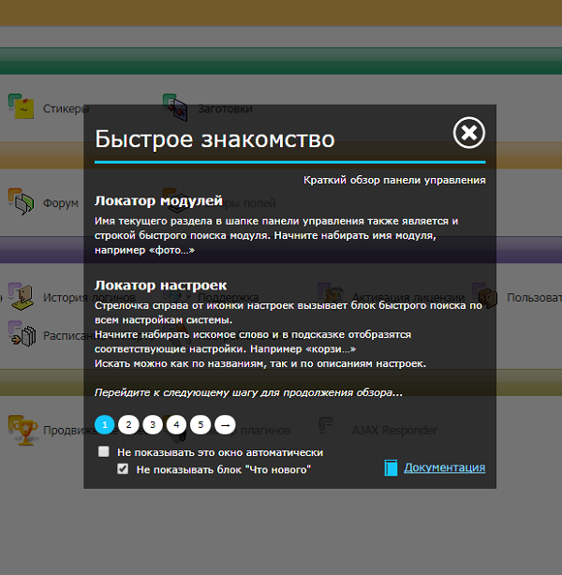Screen dimensions: 562x575
Task: Click the Быстрое знакомство title
Action: tap(214, 140)
